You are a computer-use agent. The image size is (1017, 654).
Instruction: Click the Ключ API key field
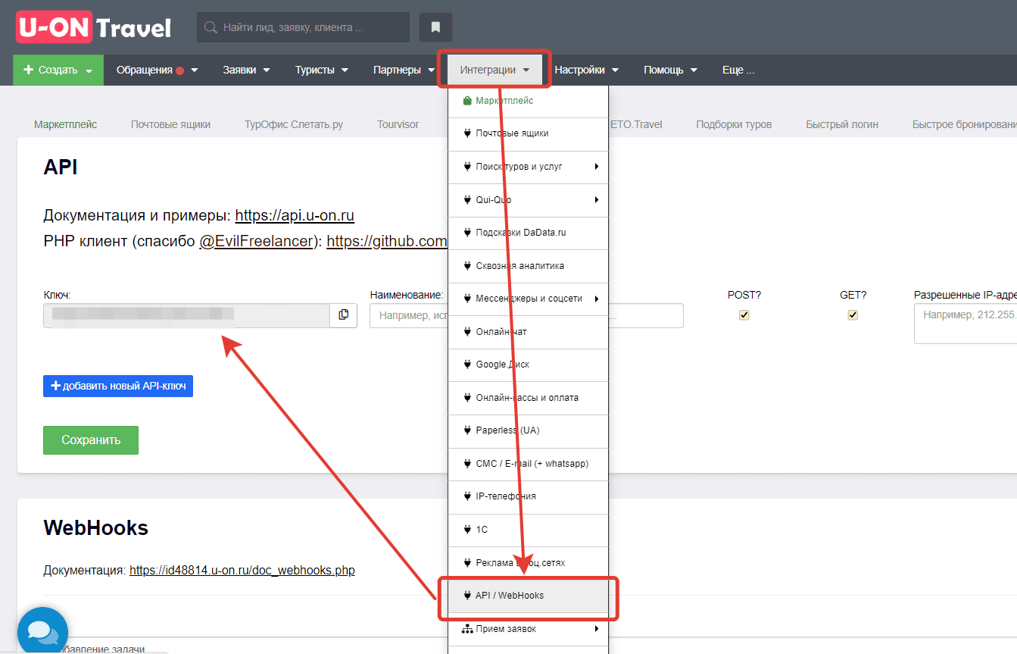tap(186, 315)
